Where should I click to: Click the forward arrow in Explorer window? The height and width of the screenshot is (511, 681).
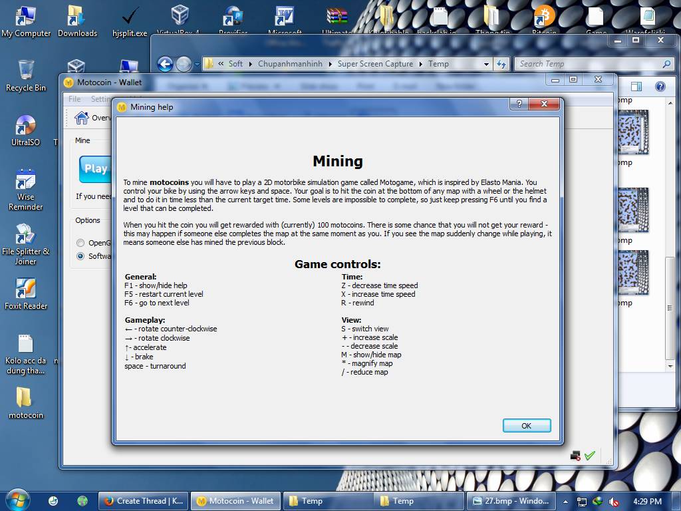[x=184, y=65]
